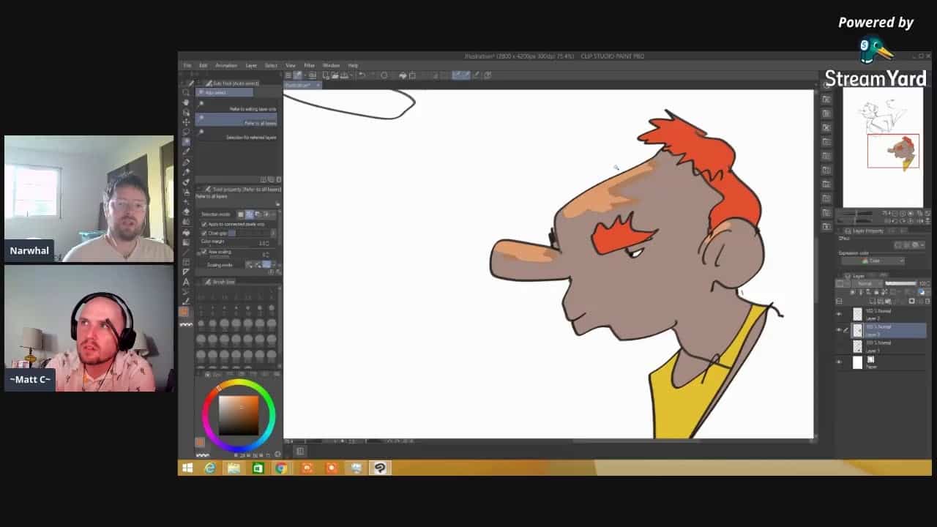937x527 pixels.
Task: Click the Clip Studio Paint taskbar icon
Action: [380, 468]
